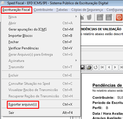Expand the Nova submenu
Screen dimensions: 123x119
(x=41, y=17)
